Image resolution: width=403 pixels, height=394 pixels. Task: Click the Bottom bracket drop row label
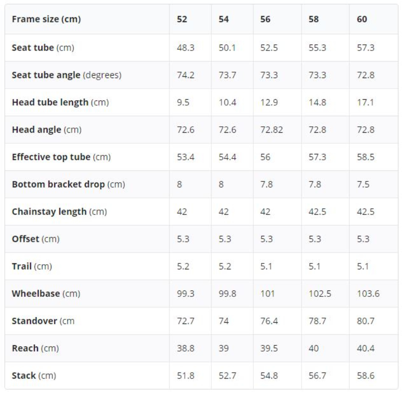point(68,184)
